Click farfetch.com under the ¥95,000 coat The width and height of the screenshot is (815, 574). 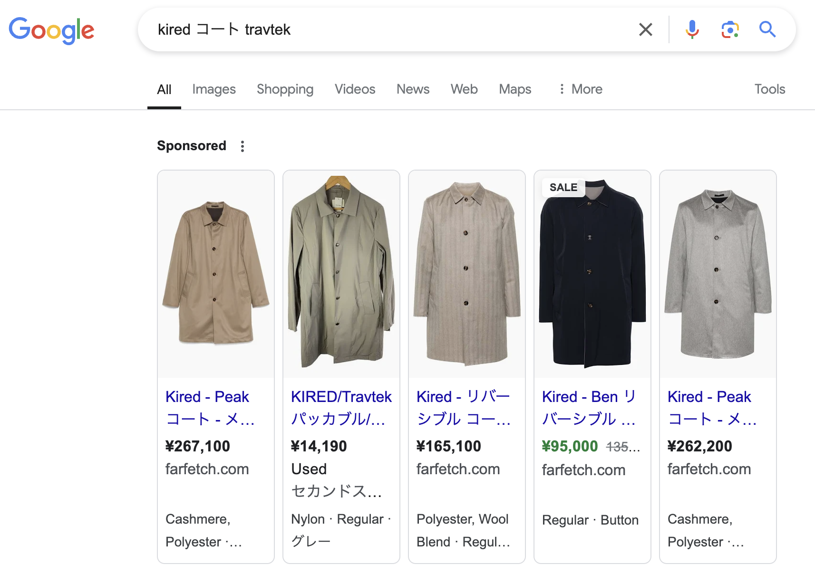[x=584, y=470]
